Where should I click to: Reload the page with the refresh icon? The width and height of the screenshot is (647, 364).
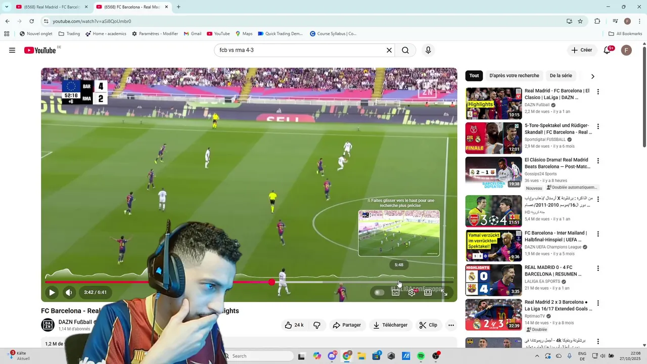(31, 21)
